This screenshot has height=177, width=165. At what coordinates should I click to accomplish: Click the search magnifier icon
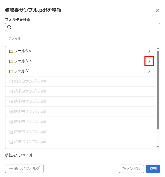[x=9, y=27]
